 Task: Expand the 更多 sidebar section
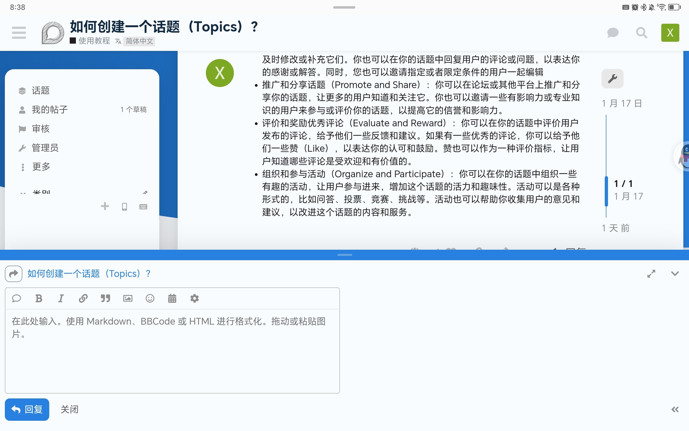point(41,167)
